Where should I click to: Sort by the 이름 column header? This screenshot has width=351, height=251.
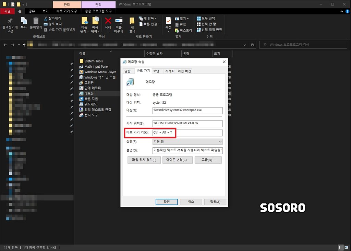click(x=82, y=54)
